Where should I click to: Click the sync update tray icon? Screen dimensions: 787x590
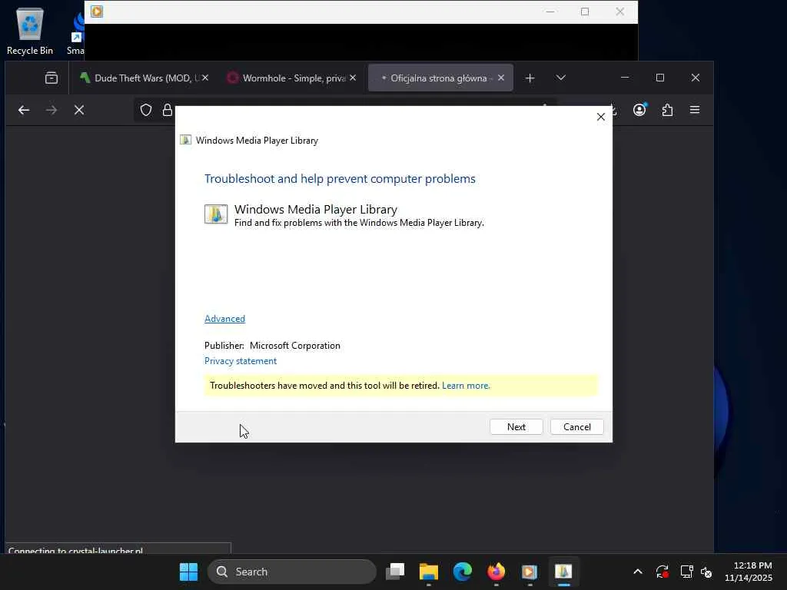[662, 572]
